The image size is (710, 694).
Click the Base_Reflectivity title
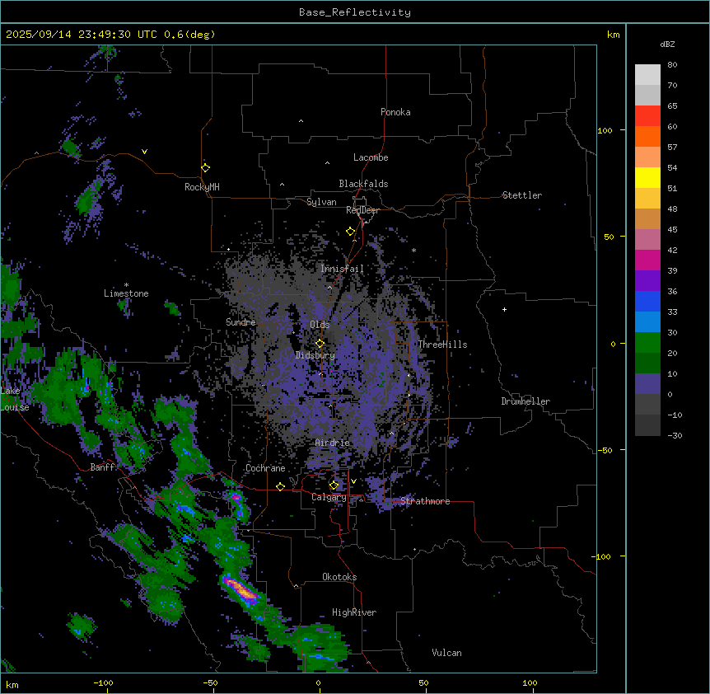tap(355, 12)
